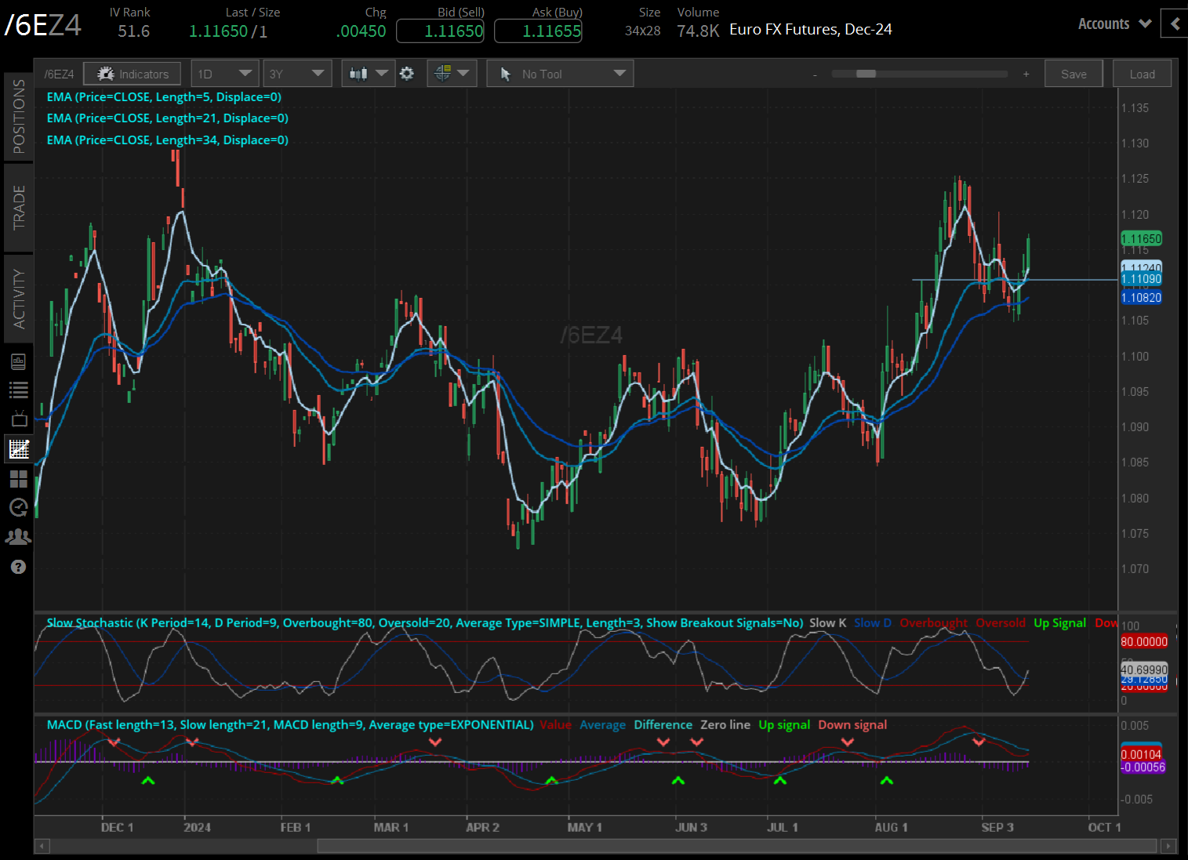
Task: Click the Ask (Buy) price 1.11655 box
Action: pyautogui.click(x=538, y=31)
